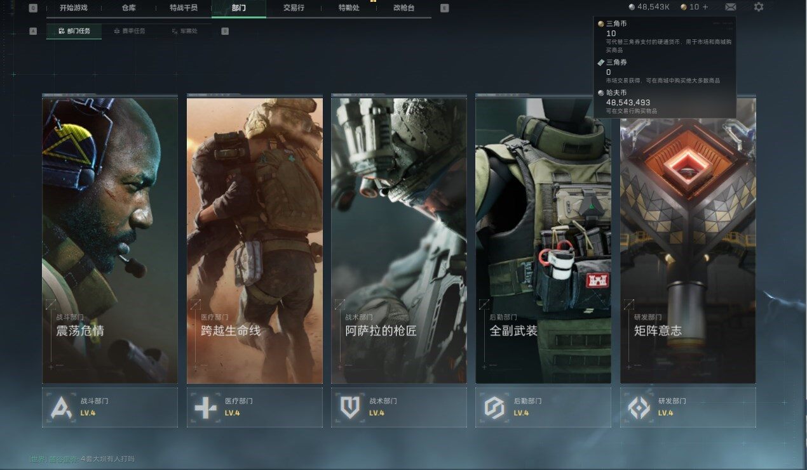Switch to the 特勤处 tab
The height and width of the screenshot is (470, 807).
pos(349,8)
